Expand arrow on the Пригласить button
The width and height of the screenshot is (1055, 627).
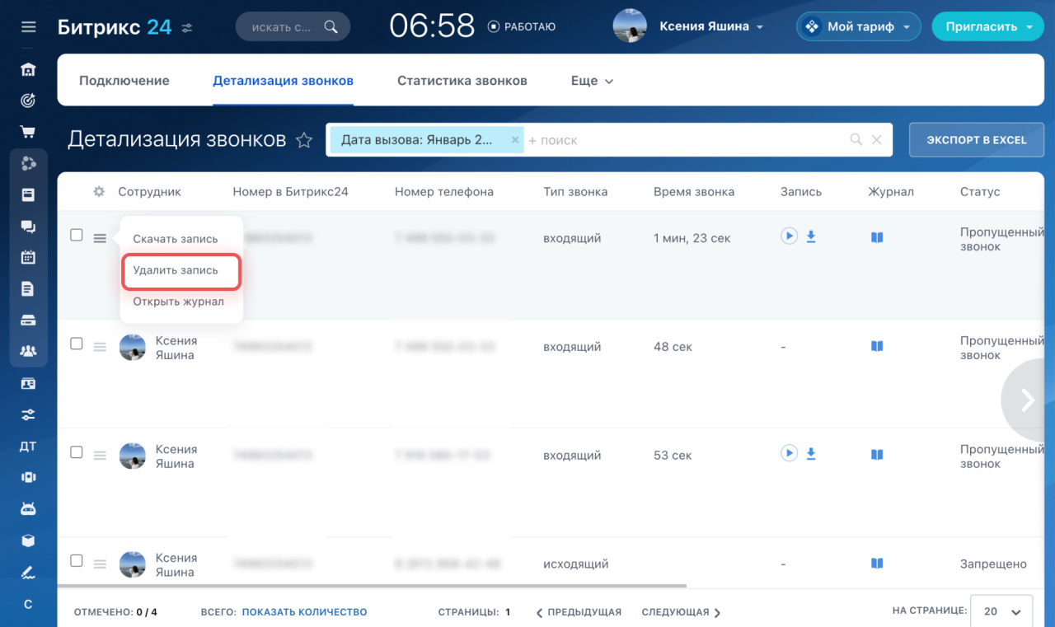1030,27
